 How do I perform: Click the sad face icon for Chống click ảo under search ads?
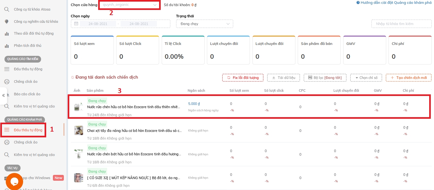point(6,82)
